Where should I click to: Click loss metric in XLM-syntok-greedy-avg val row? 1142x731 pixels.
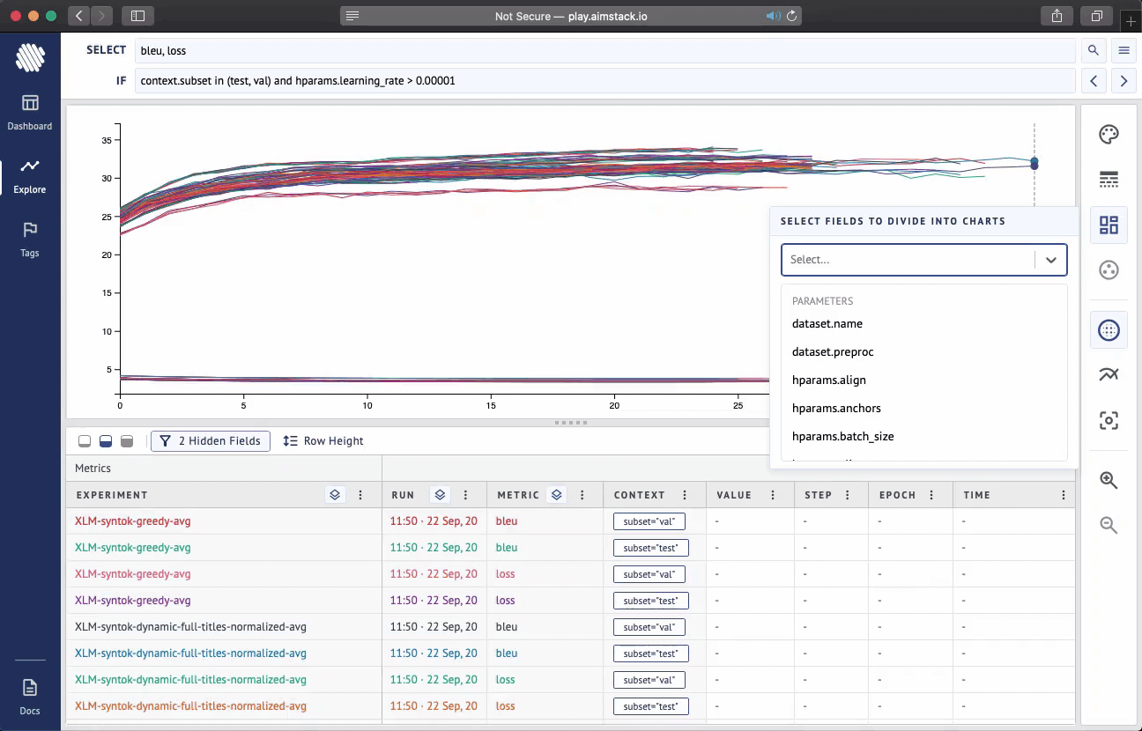pyautogui.click(x=506, y=574)
